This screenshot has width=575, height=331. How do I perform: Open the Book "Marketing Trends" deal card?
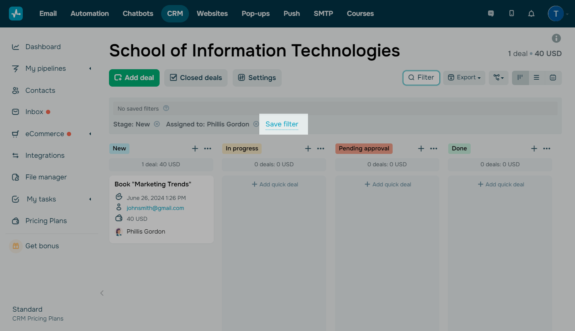pos(153,184)
